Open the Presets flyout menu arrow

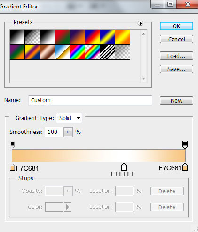(140, 23)
